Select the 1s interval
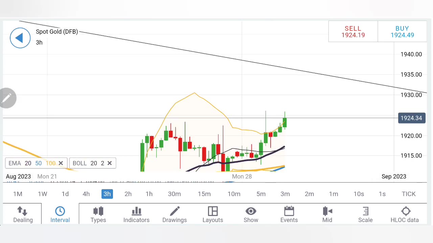Viewport: 433px width, 243px height. pyautogui.click(x=382, y=194)
